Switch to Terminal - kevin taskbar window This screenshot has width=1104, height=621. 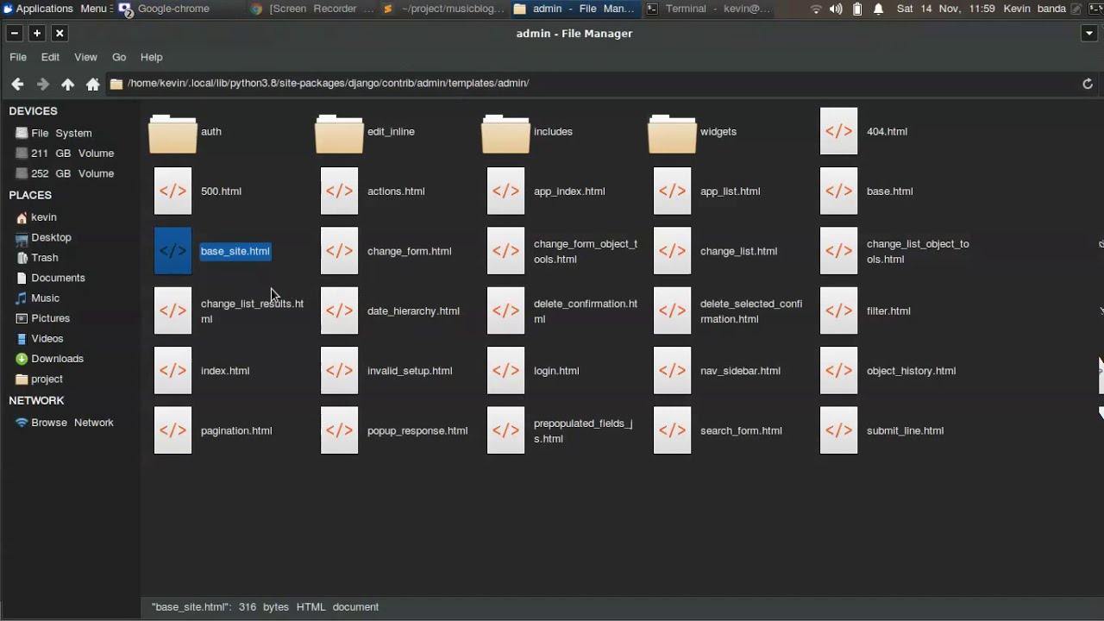(709, 9)
